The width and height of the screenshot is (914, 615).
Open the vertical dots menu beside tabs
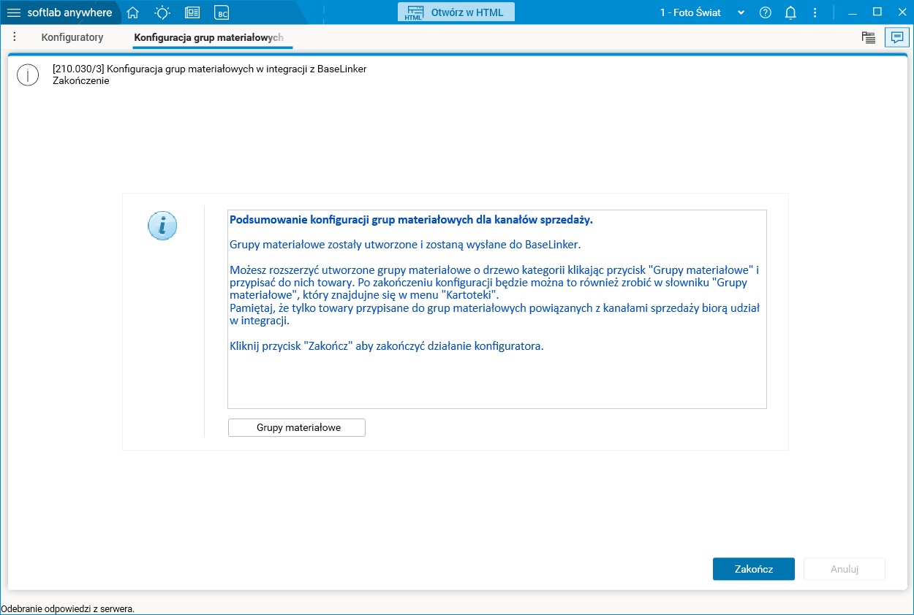point(14,37)
